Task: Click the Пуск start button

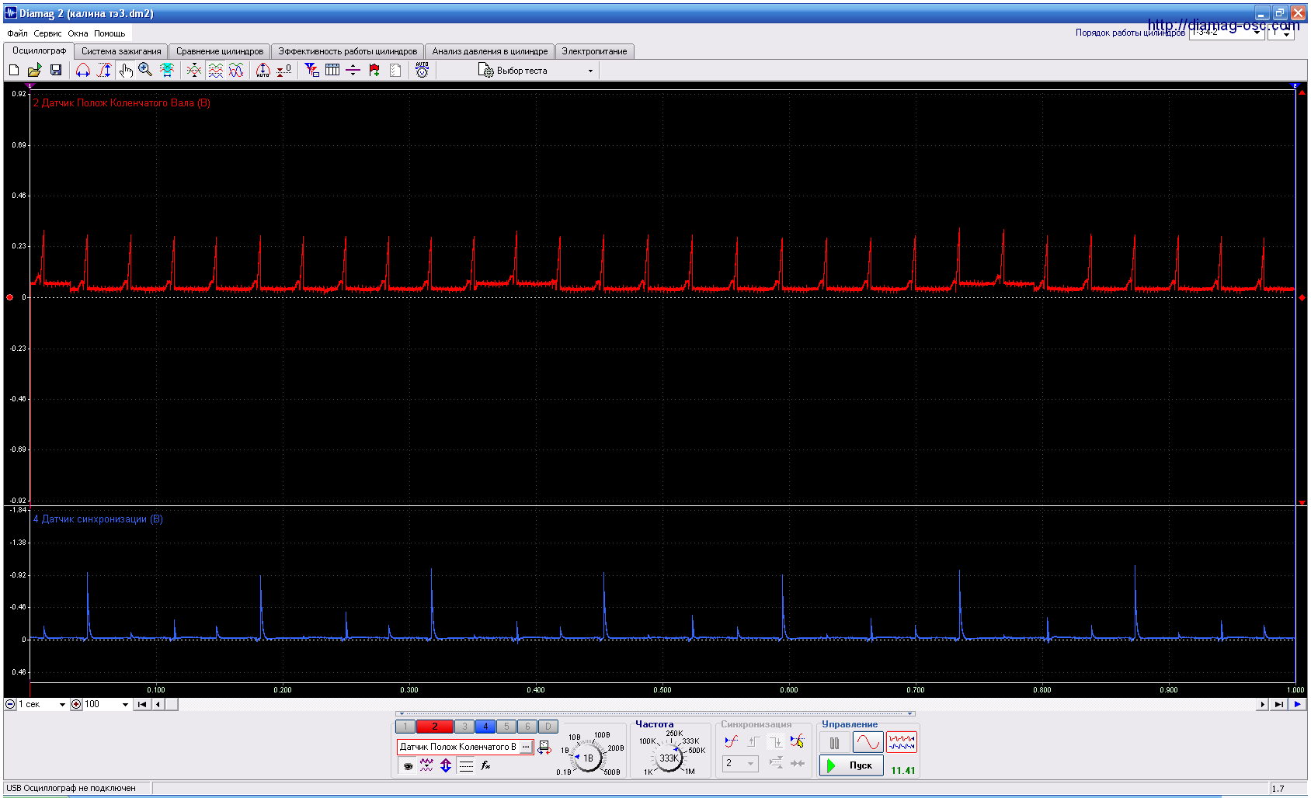Action: (851, 765)
